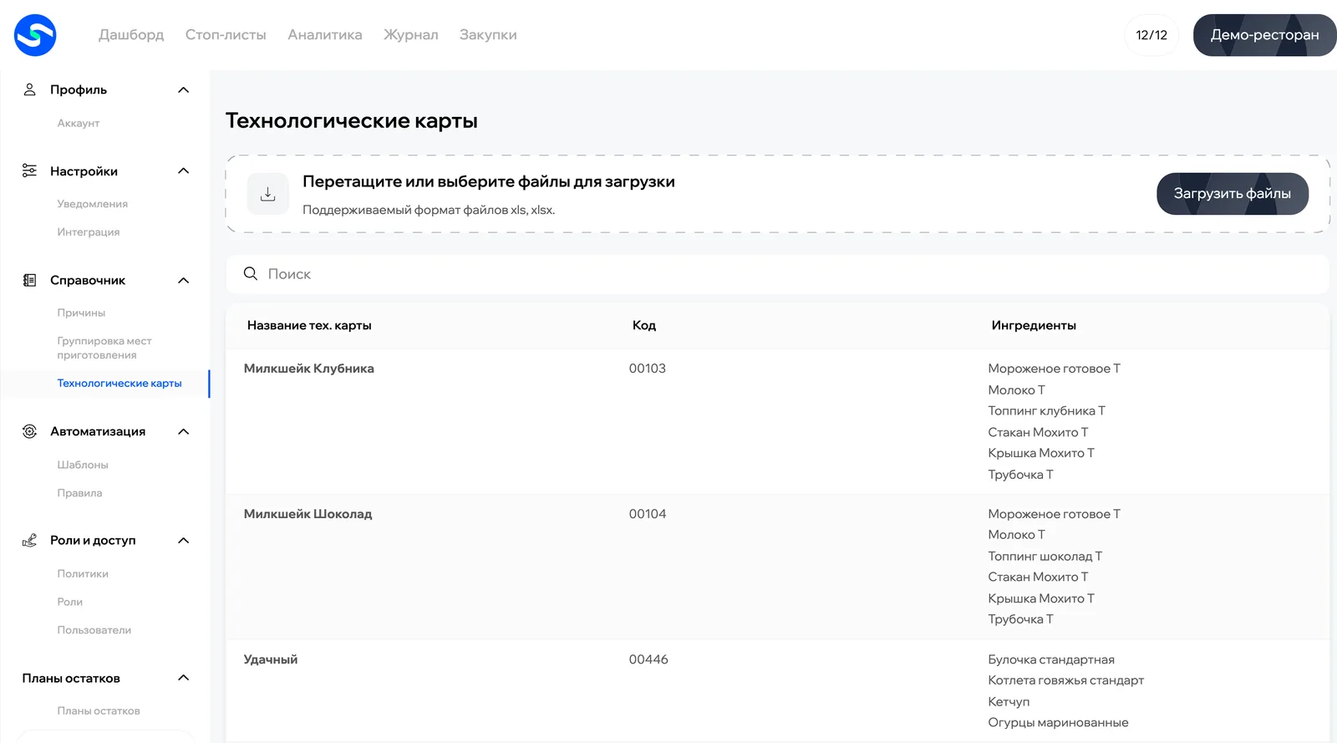Collapse the Автоматизация section chevron

(x=184, y=431)
